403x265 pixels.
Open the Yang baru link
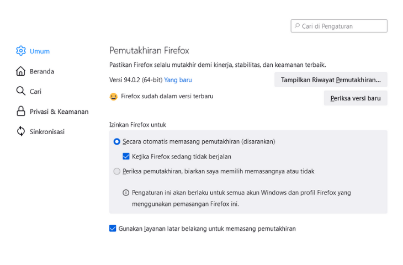[178, 80]
